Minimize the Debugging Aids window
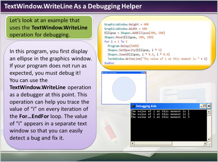 [x=201, y=106]
